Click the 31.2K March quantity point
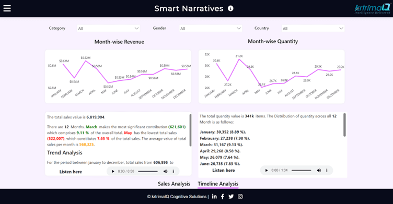393x204 pixels. (239, 59)
